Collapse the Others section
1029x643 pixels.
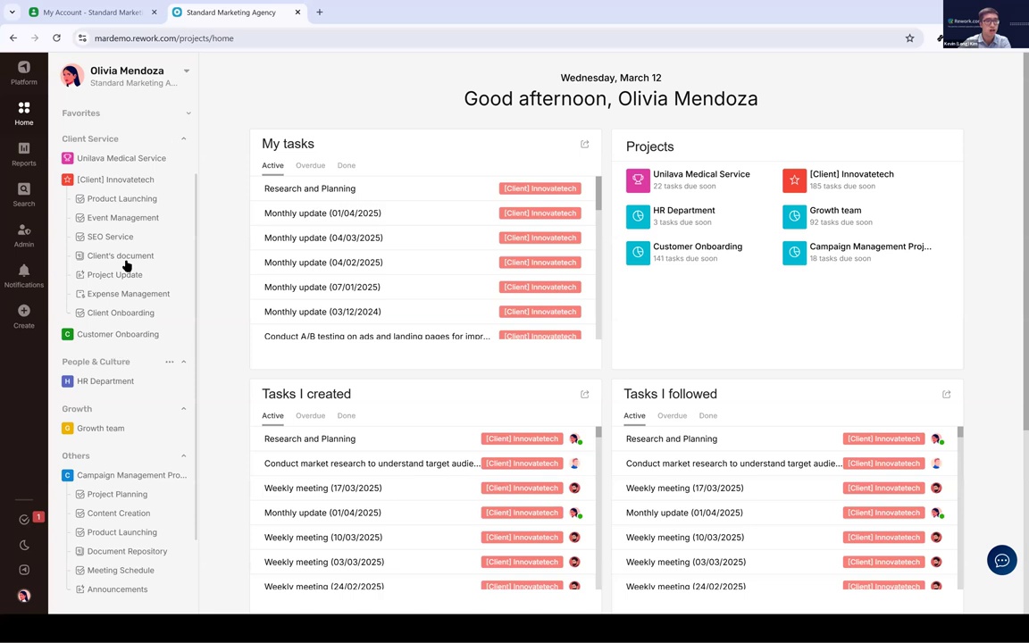(x=184, y=456)
